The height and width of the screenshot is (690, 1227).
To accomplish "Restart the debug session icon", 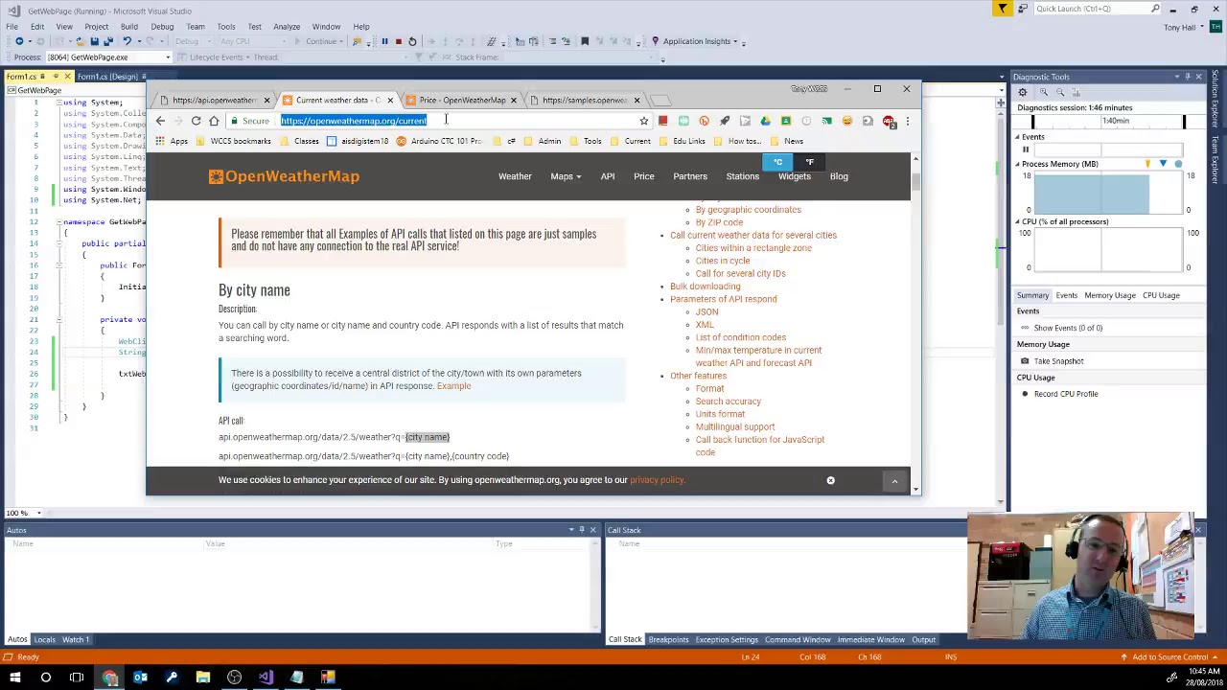I will pos(412,41).
